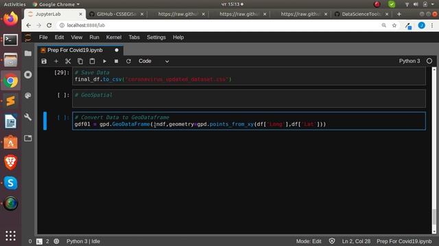439x246 pixels.
Task: Go forward in Chrome
Action: 38,25
